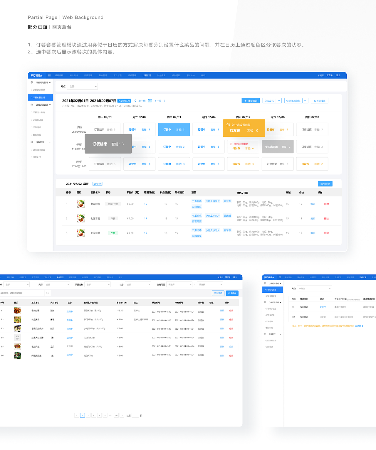Click previous page arrow in pagination
This screenshot has height=450, width=376.
(77, 415)
